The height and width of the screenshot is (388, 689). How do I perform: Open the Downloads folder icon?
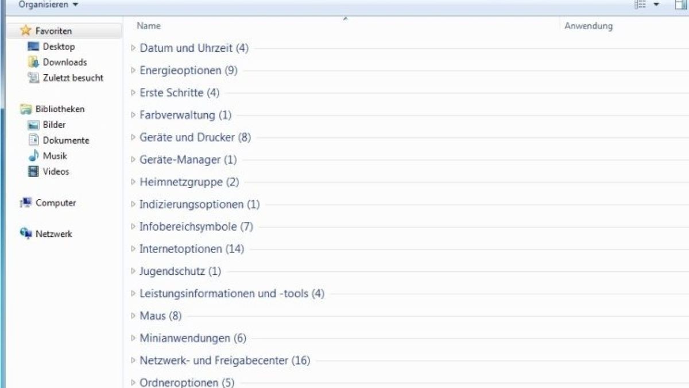pyautogui.click(x=33, y=62)
